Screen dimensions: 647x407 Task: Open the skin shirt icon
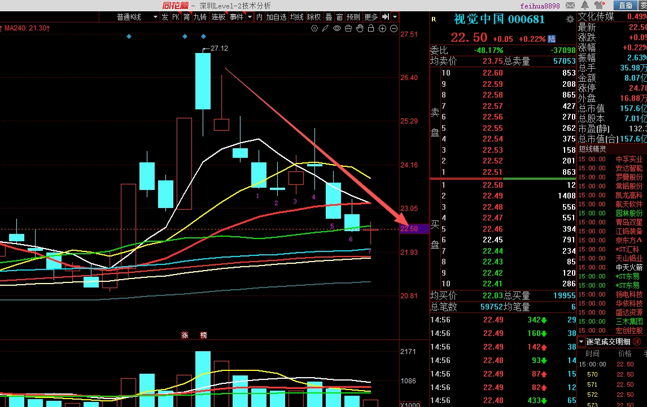click(x=598, y=5)
